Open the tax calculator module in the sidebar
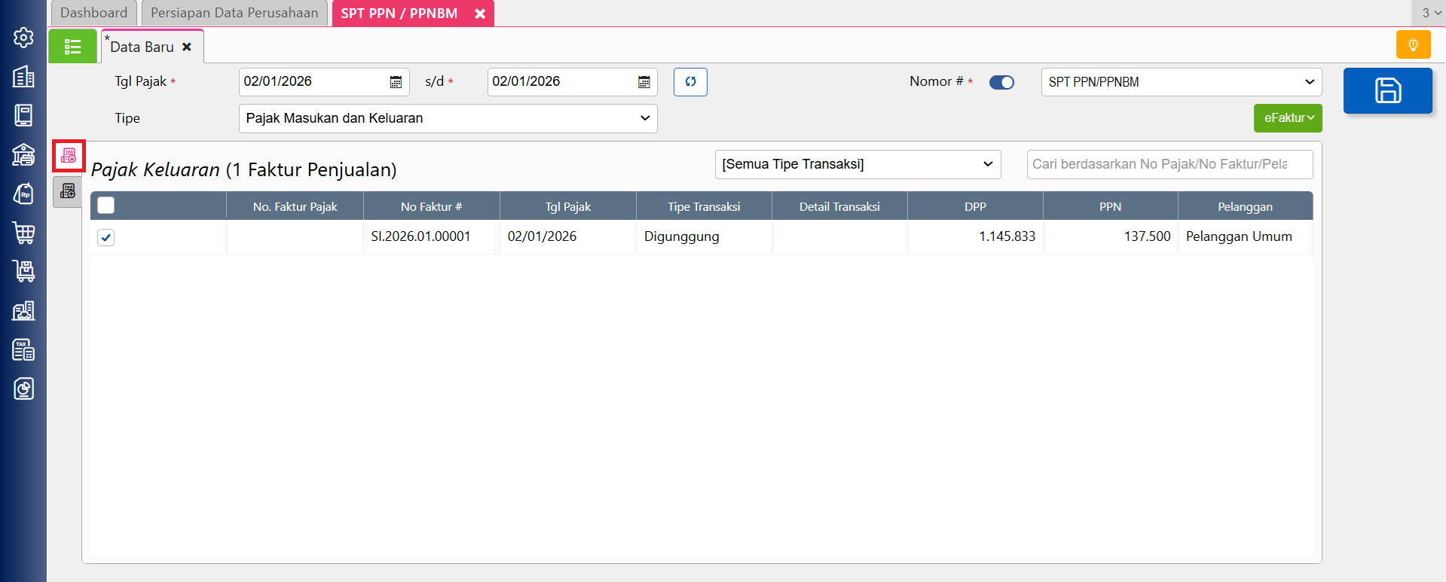1446x582 pixels. coord(23,349)
